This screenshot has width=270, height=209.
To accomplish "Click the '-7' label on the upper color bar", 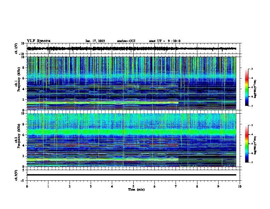I will click(x=252, y=106).
